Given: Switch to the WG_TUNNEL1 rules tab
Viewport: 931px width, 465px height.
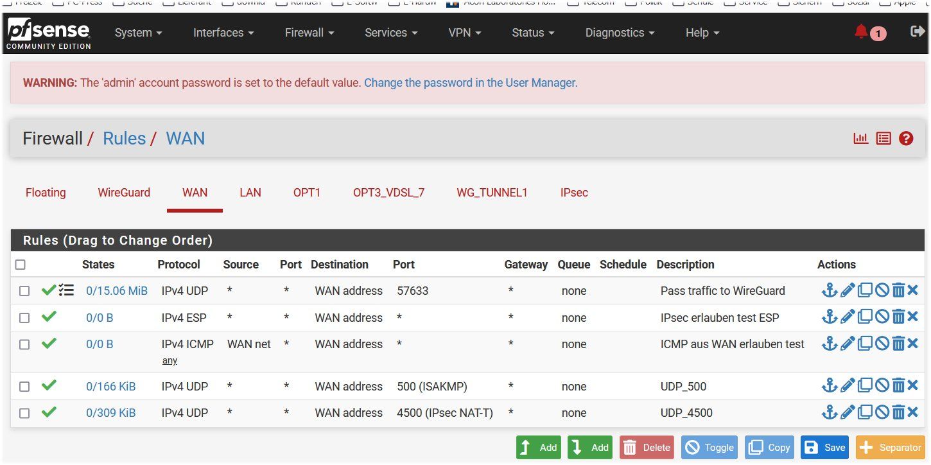Looking at the screenshot, I should coord(492,193).
